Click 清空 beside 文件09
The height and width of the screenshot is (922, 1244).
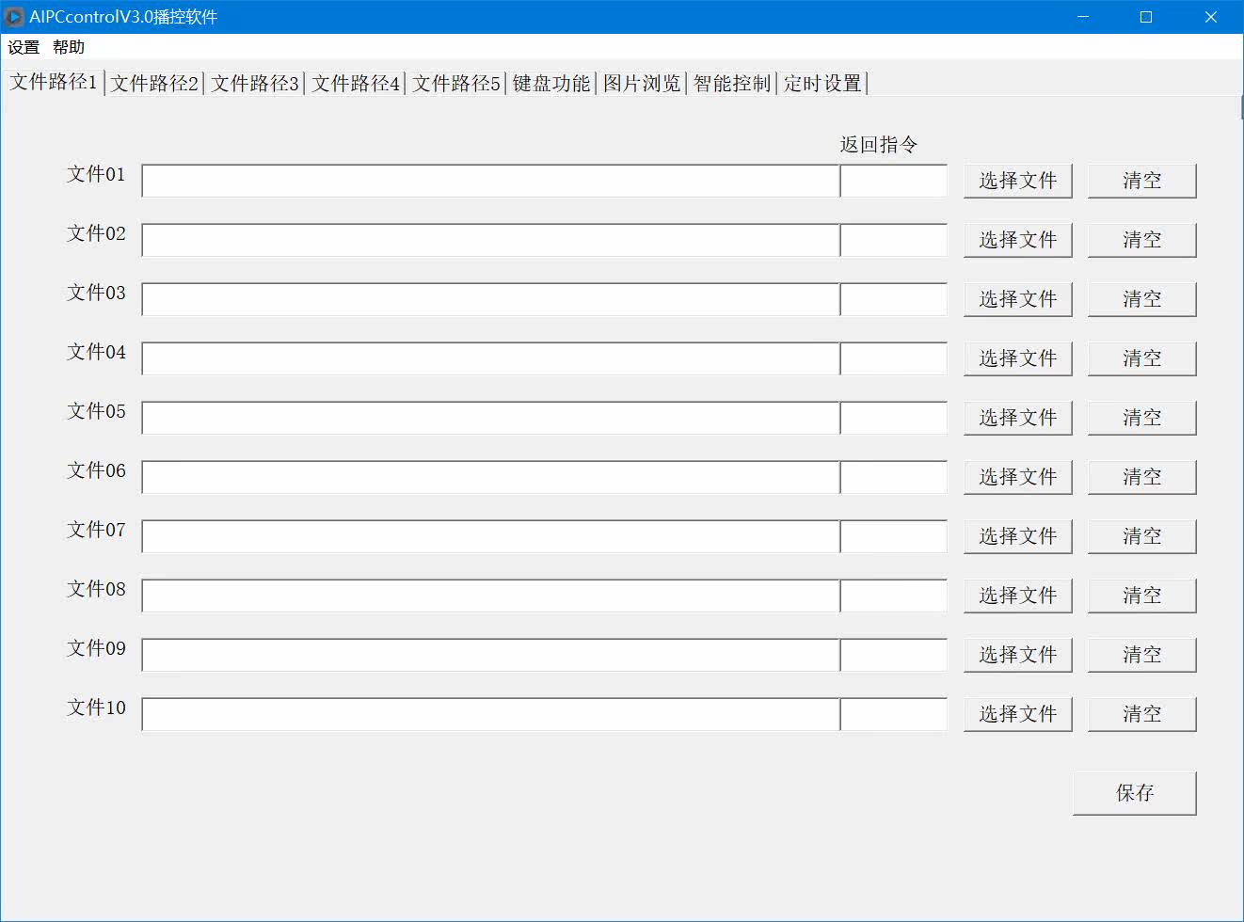tap(1142, 655)
